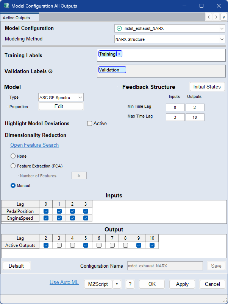Image resolution: width=228 pixels, height=304 pixels.
Task: Uncheck PedalPosition lag 0 checkbox
Action: click(x=46, y=211)
